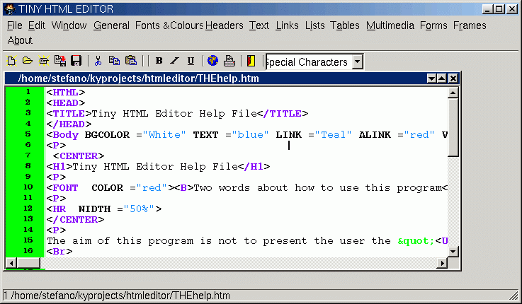
Task: Click the open file folder icon
Action: click(27, 62)
